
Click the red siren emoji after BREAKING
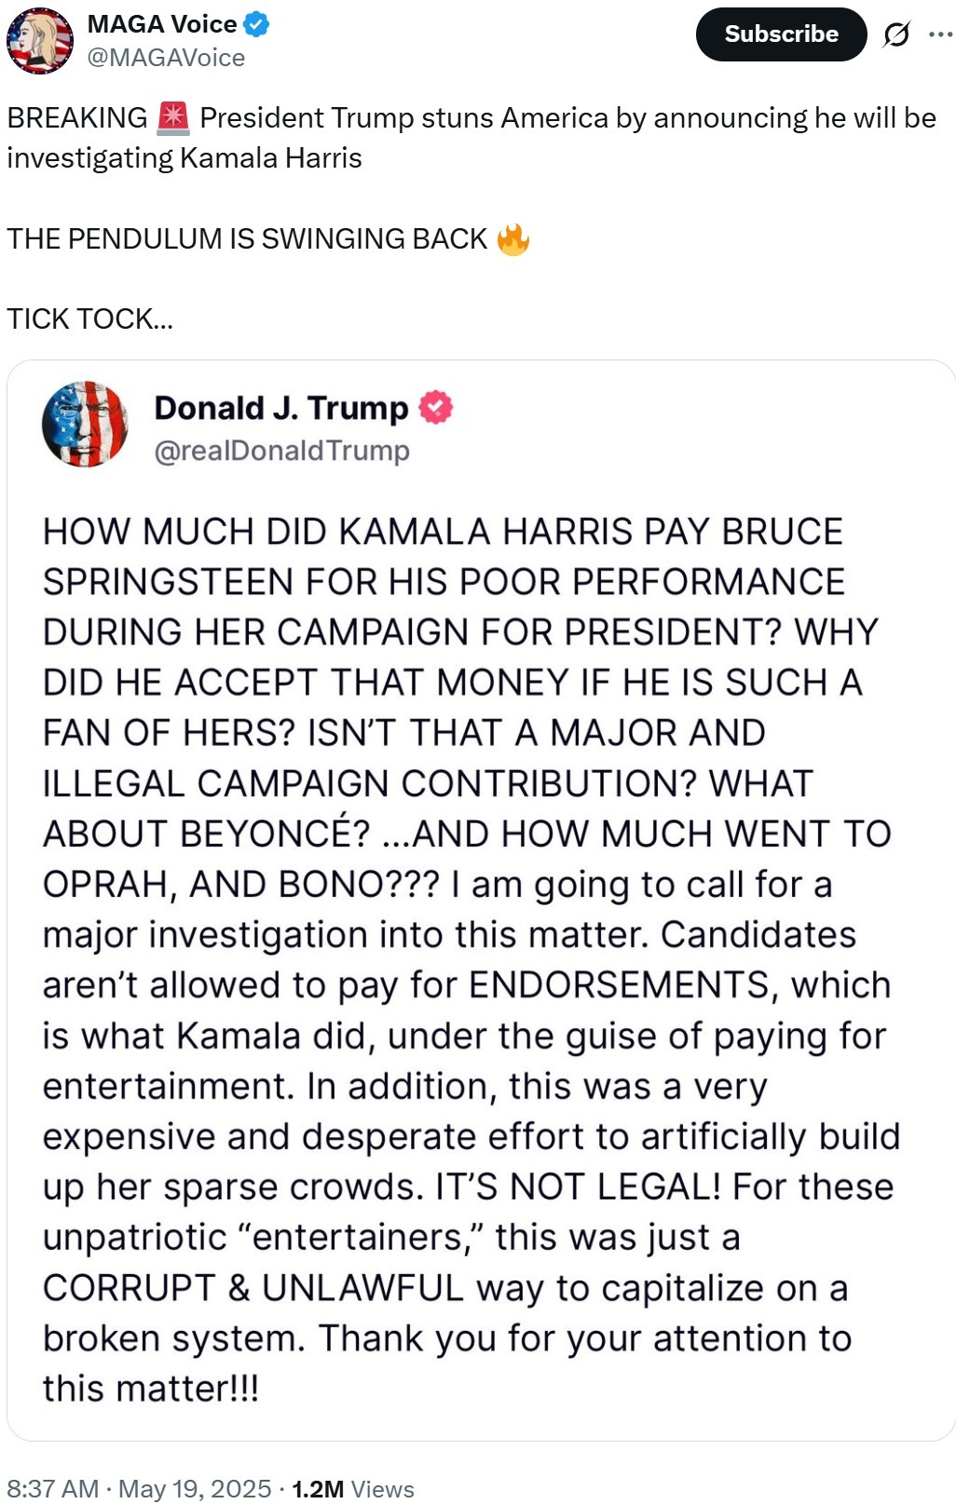(x=173, y=118)
